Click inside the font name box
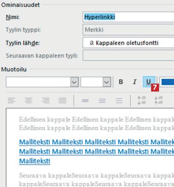Image resolution: width=174 pixels, height=187 pixels. pyautogui.click(x=38, y=82)
